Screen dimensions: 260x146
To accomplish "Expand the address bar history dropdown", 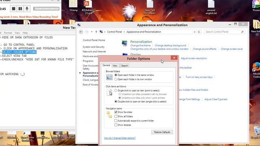I will pos(194,32).
